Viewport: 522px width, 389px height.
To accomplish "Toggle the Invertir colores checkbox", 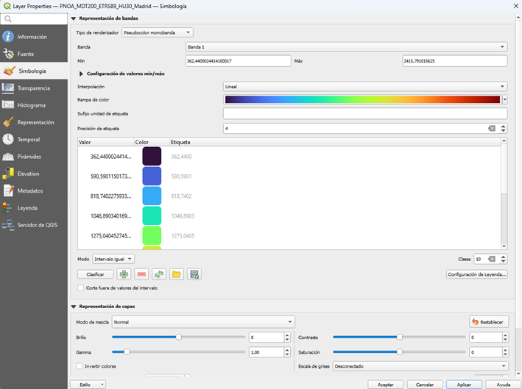I will [x=80, y=365].
